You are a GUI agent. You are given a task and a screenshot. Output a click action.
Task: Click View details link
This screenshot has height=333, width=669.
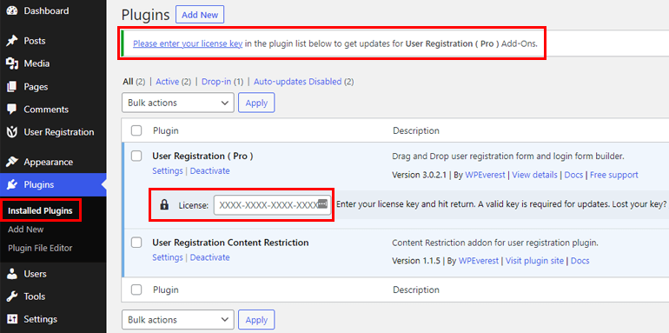click(x=534, y=175)
